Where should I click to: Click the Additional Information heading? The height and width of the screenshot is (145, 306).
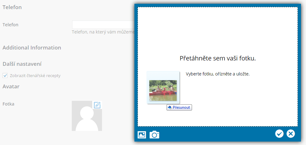pyautogui.click(x=32, y=48)
